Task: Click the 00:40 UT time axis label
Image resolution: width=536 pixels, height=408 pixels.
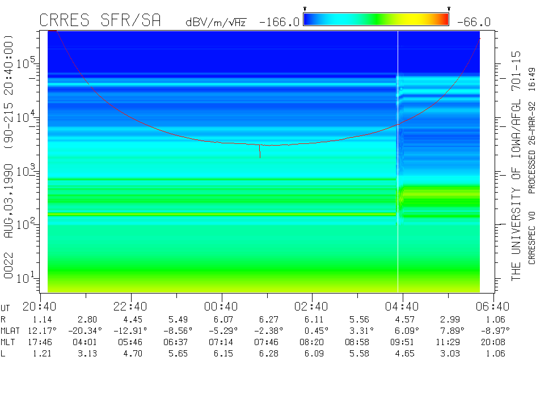Action: coord(221,307)
